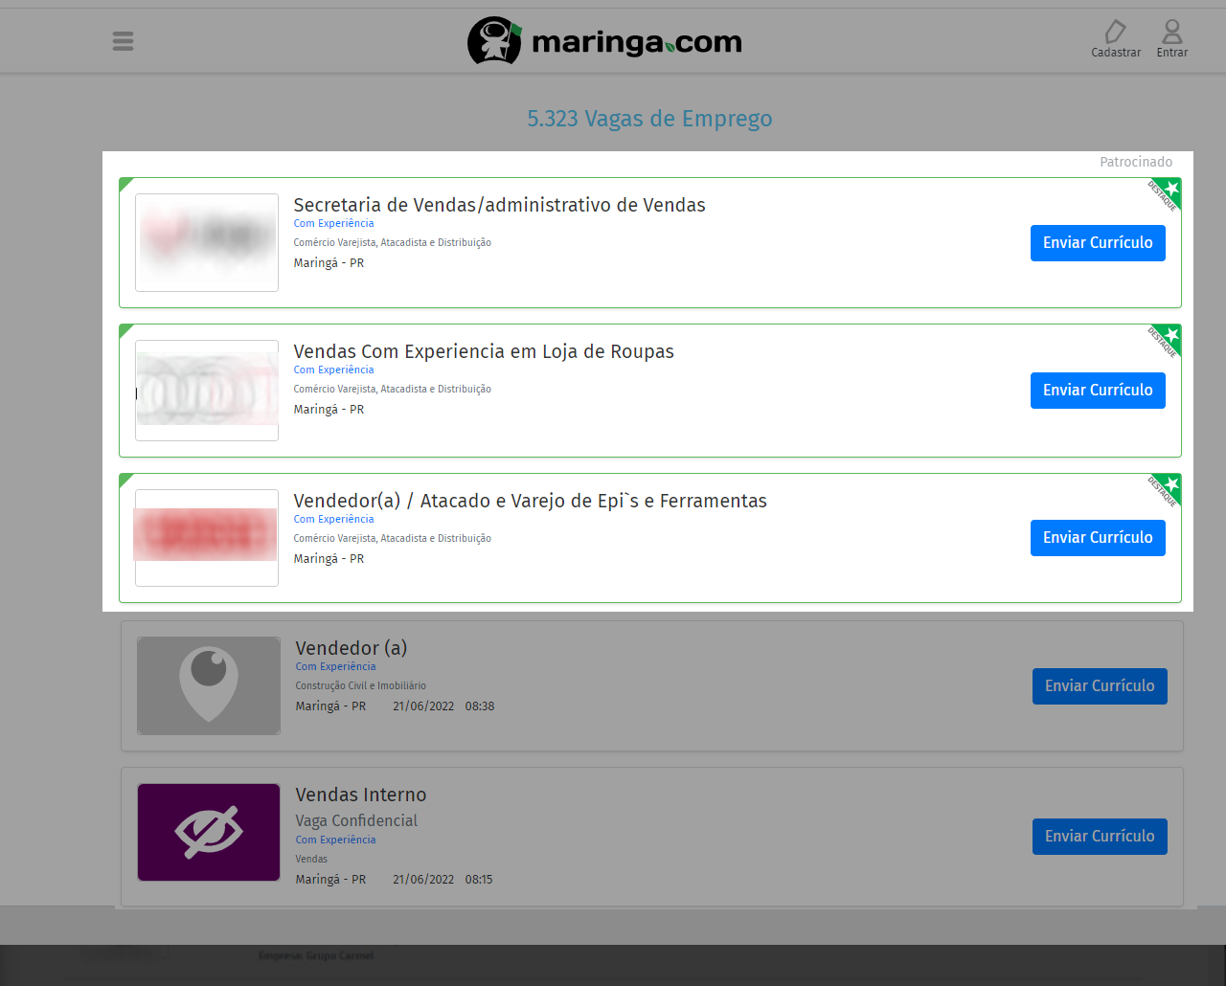
Task: Open the Com Experiência link on the Secretaria listing
Action: point(333,222)
